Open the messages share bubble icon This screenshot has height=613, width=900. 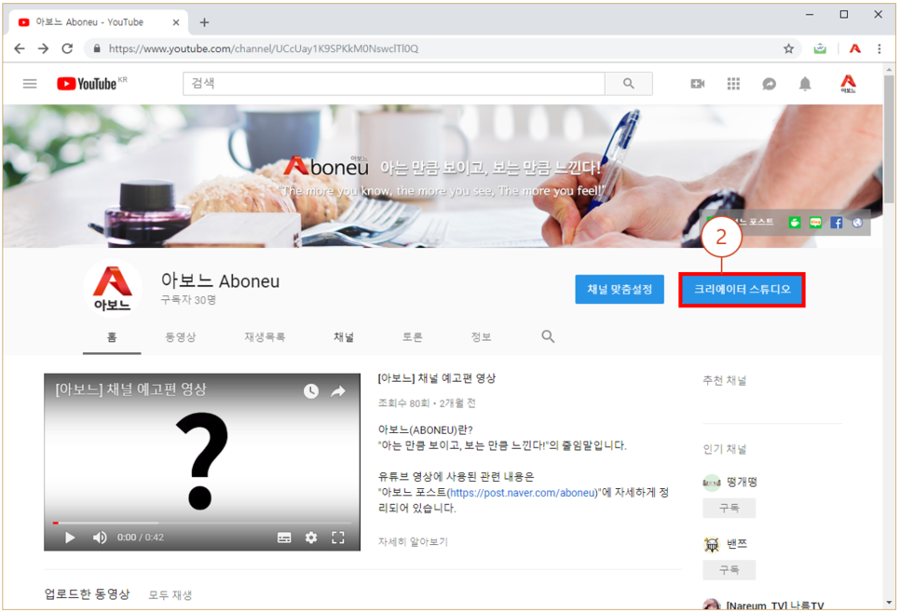[x=770, y=84]
